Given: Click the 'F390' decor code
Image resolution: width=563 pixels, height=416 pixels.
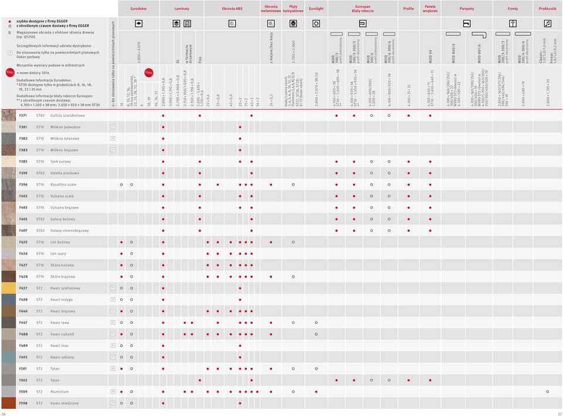Looking at the screenshot, I should [x=23, y=173].
